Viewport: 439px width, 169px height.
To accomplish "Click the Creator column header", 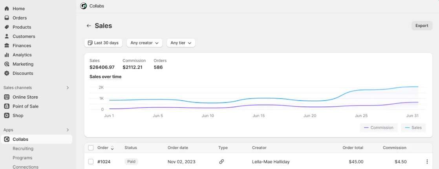I will 259,148.
